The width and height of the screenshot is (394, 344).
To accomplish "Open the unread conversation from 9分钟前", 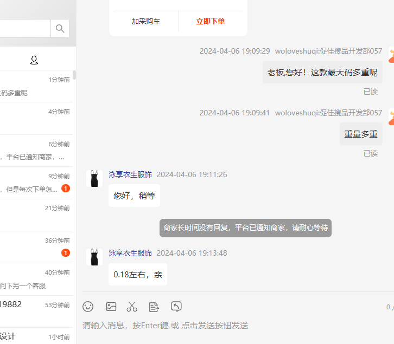I will click(x=35, y=183).
